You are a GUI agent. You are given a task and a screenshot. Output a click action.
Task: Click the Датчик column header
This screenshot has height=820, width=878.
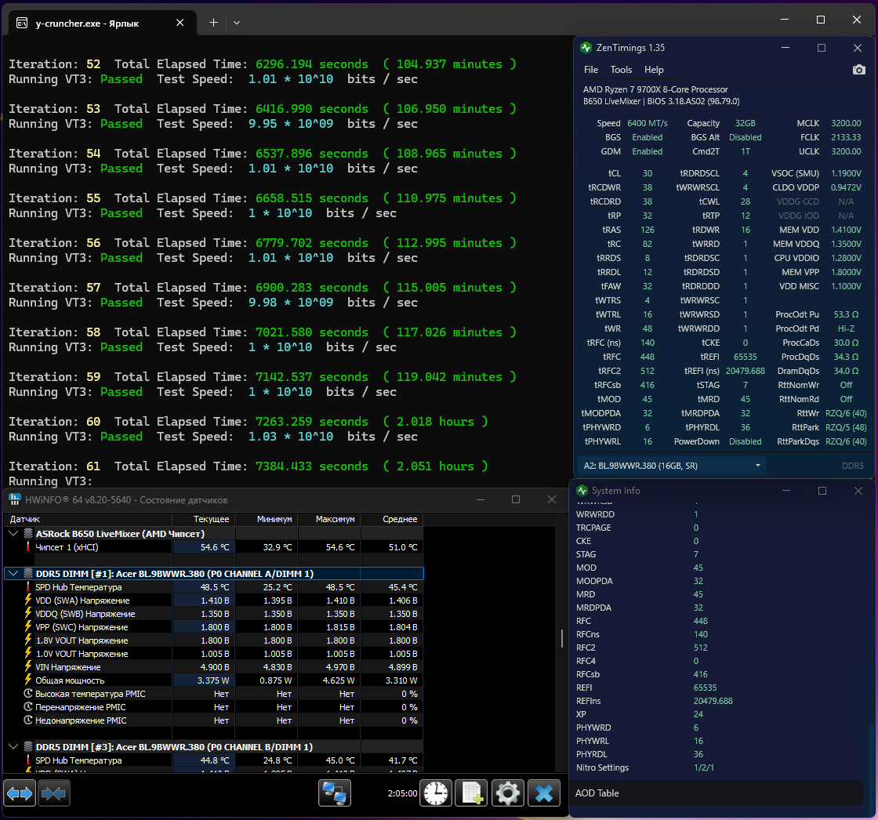point(87,519)
